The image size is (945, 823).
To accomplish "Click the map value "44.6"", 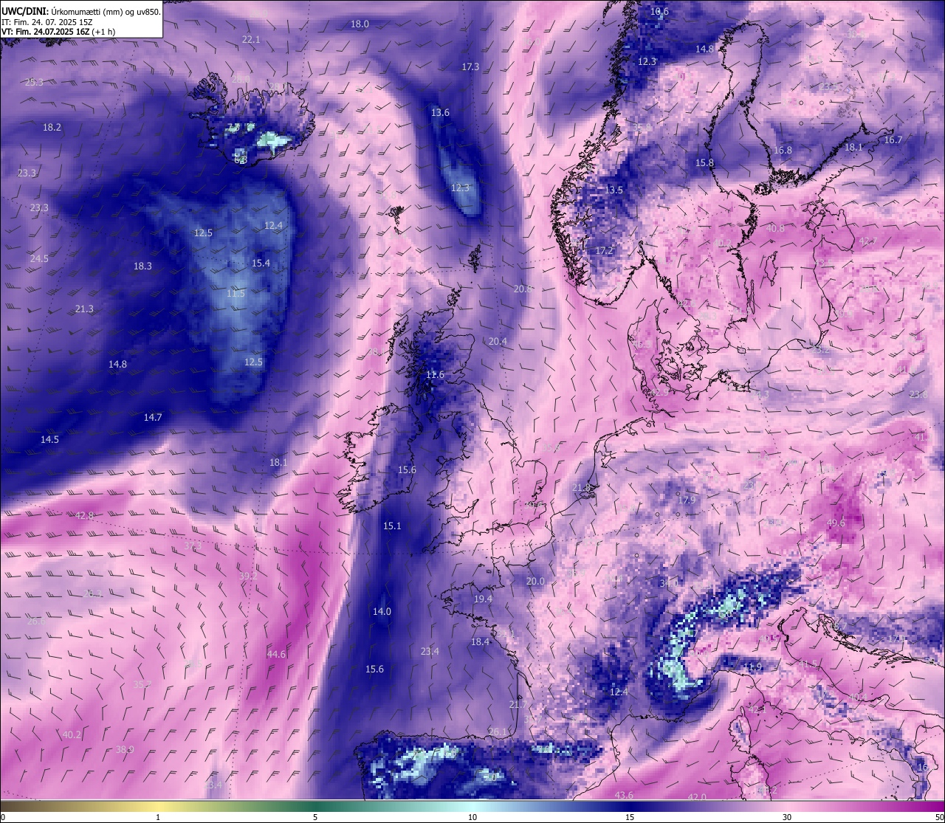I will [x=276, y=654].
